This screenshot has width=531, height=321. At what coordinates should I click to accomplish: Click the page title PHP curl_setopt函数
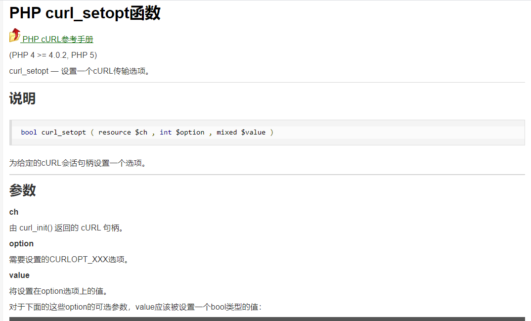click(x=85, y=13)
